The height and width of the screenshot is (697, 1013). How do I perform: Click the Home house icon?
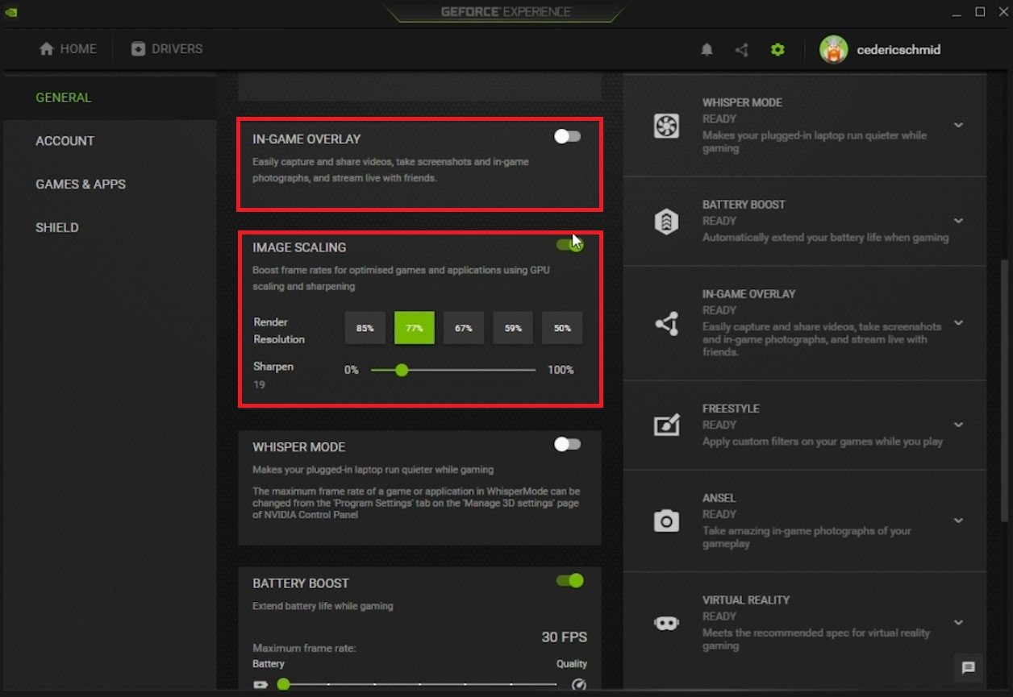[x=47, y=49]
